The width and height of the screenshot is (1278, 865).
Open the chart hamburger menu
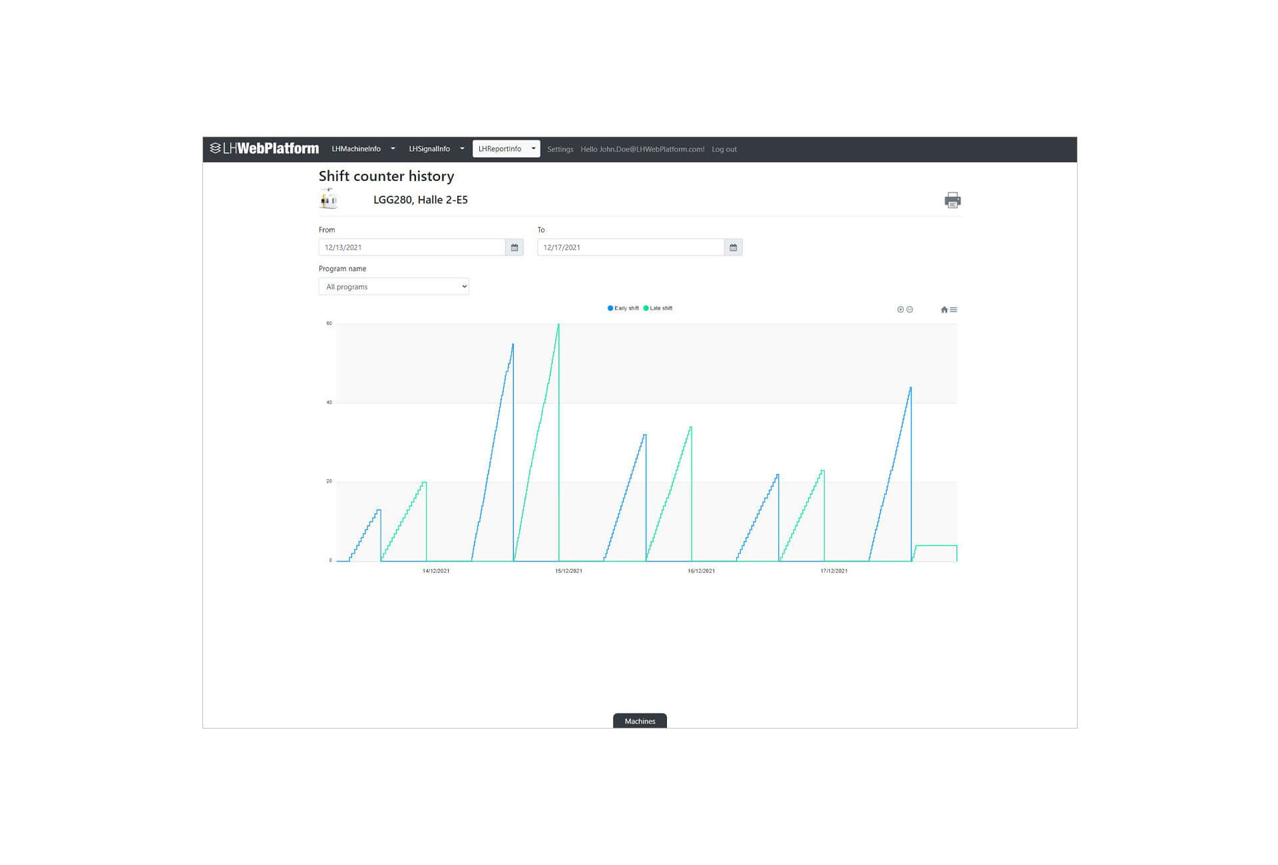pyautogui.click(x=954, y=309)
